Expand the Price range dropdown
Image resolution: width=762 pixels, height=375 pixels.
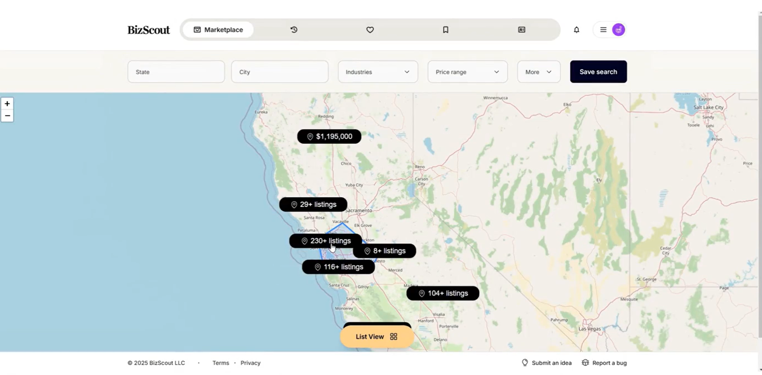pyautogui.click(x=467, y=72)
